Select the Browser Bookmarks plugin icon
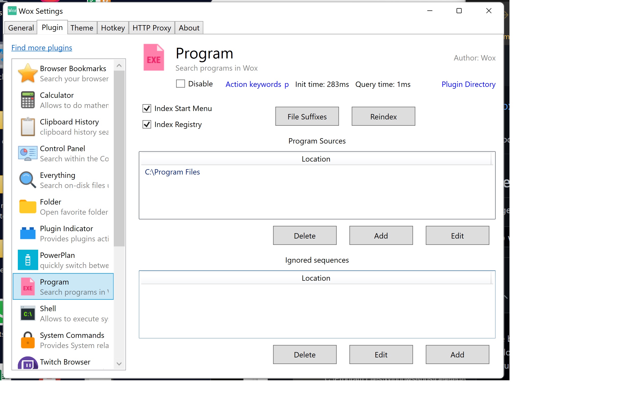This screenshot has width=624, height=394. pyautogui.click(x=28, y=73)
